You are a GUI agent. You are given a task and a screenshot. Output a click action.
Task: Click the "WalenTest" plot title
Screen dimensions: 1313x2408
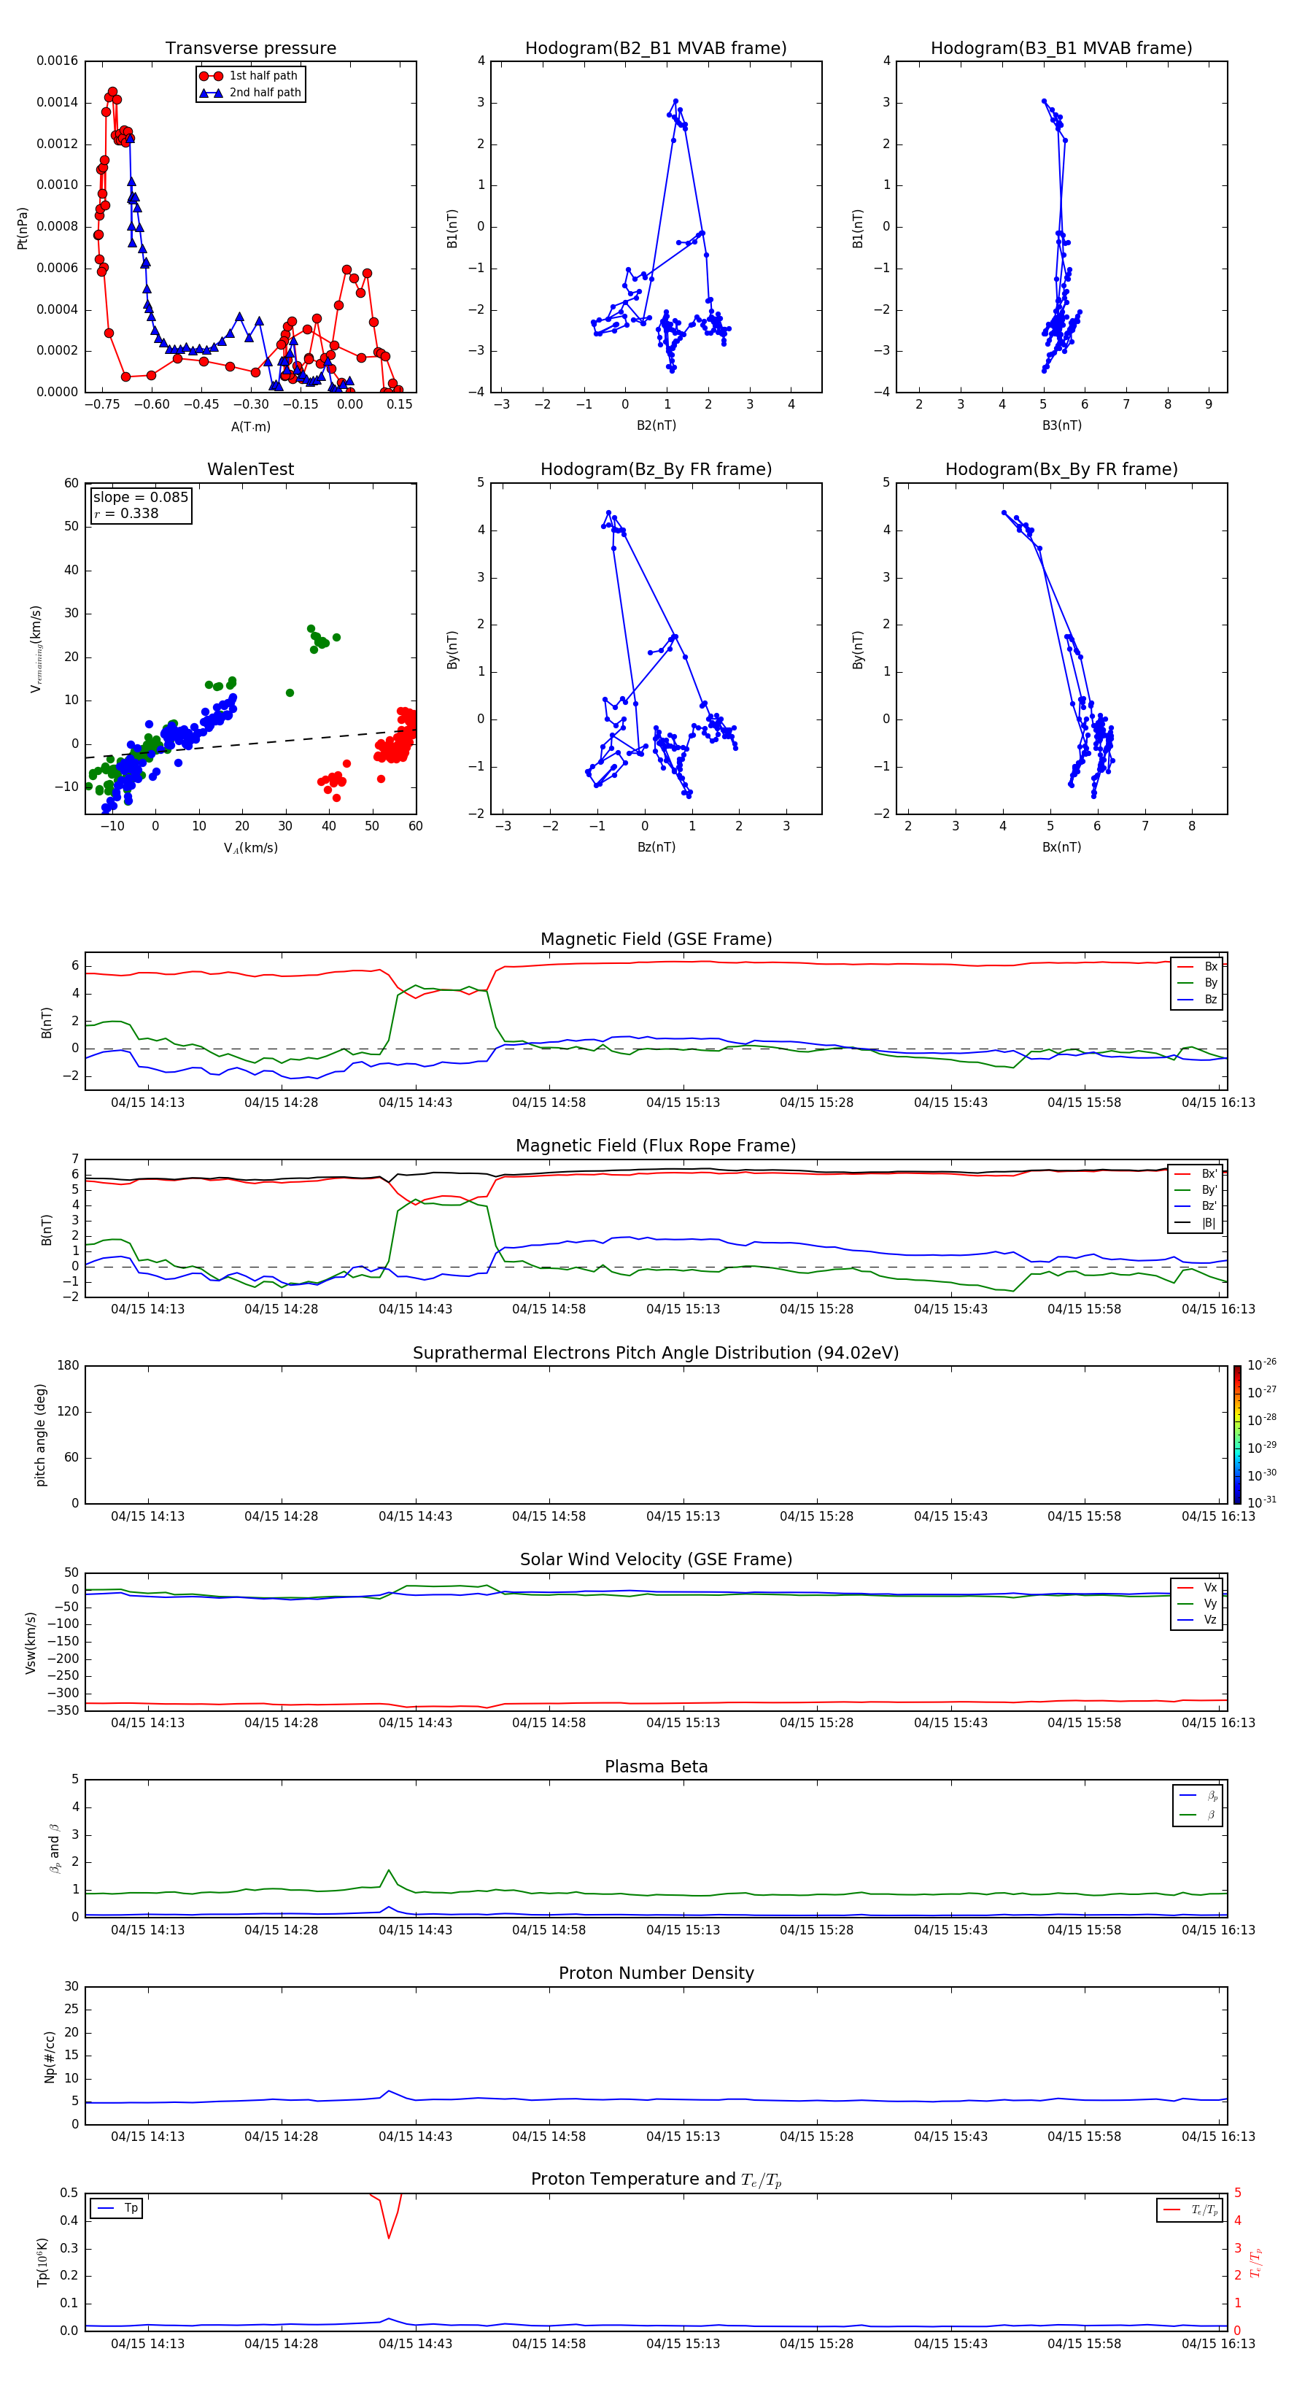pyautogui.click(x=250, y=469)
